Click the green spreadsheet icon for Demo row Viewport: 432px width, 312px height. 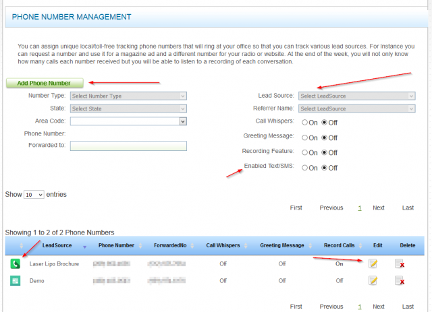coord(16,280)
